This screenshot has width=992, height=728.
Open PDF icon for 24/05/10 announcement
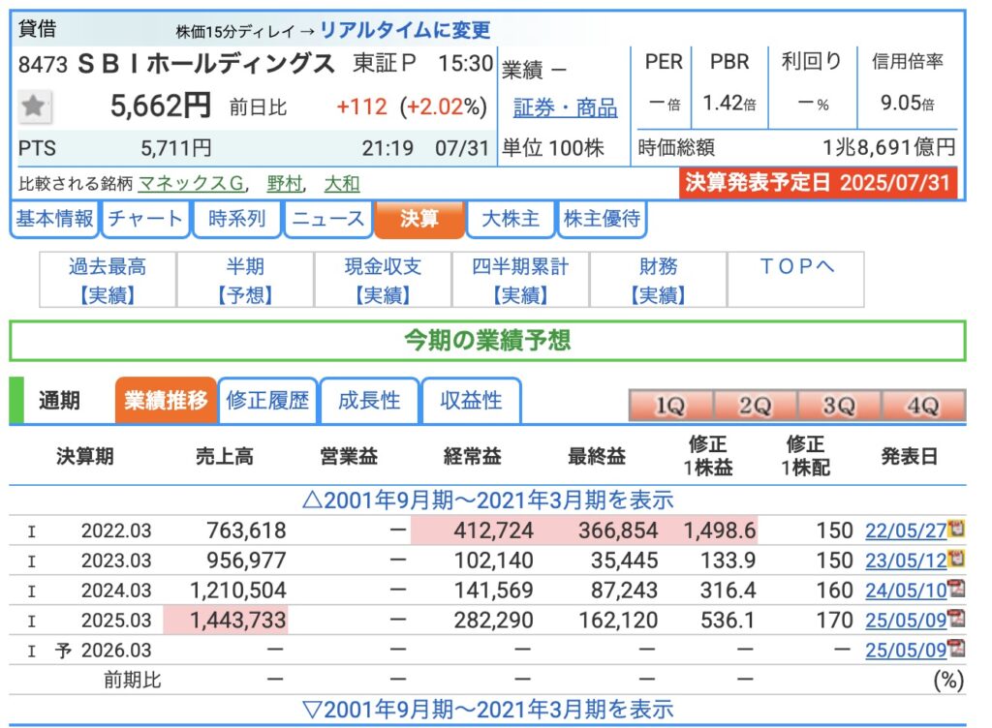956,589
